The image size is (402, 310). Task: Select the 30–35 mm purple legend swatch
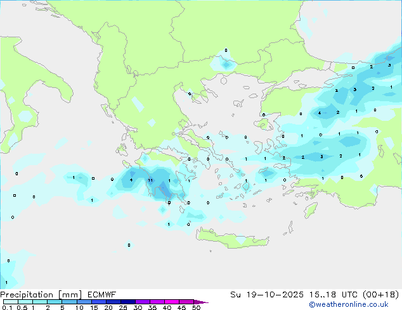point(142,302)
